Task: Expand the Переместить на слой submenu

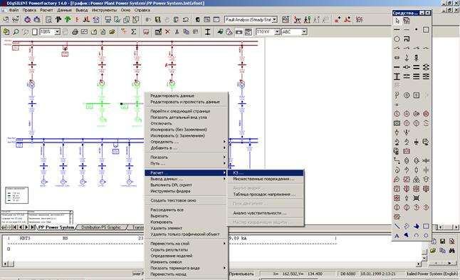Action: pos(187,244)
